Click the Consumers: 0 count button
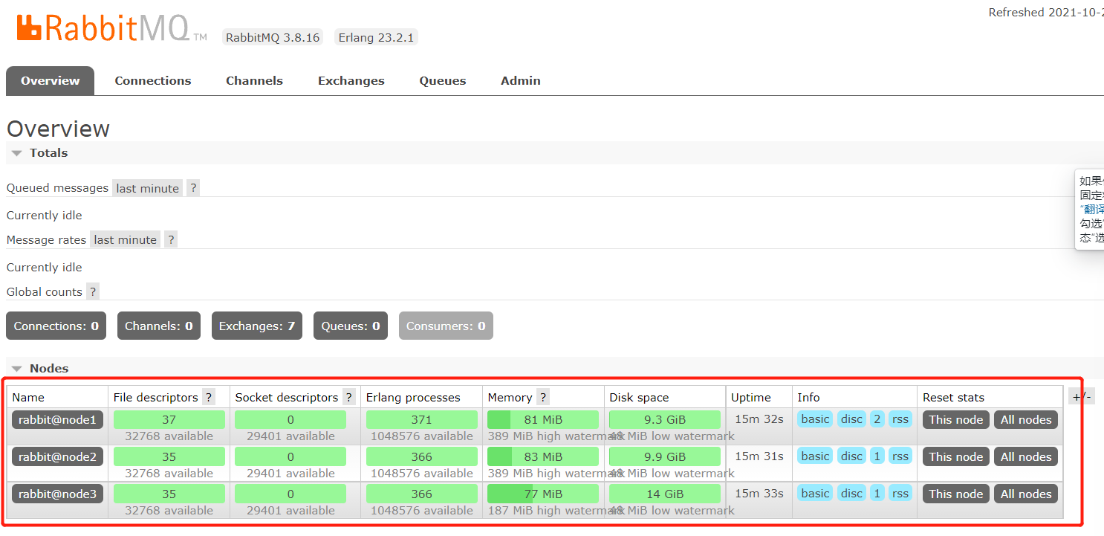 (x=446, y=326)
